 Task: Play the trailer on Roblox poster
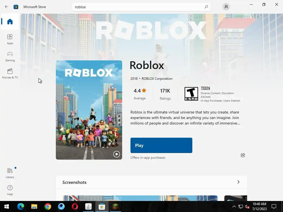(x=116, y=154)
